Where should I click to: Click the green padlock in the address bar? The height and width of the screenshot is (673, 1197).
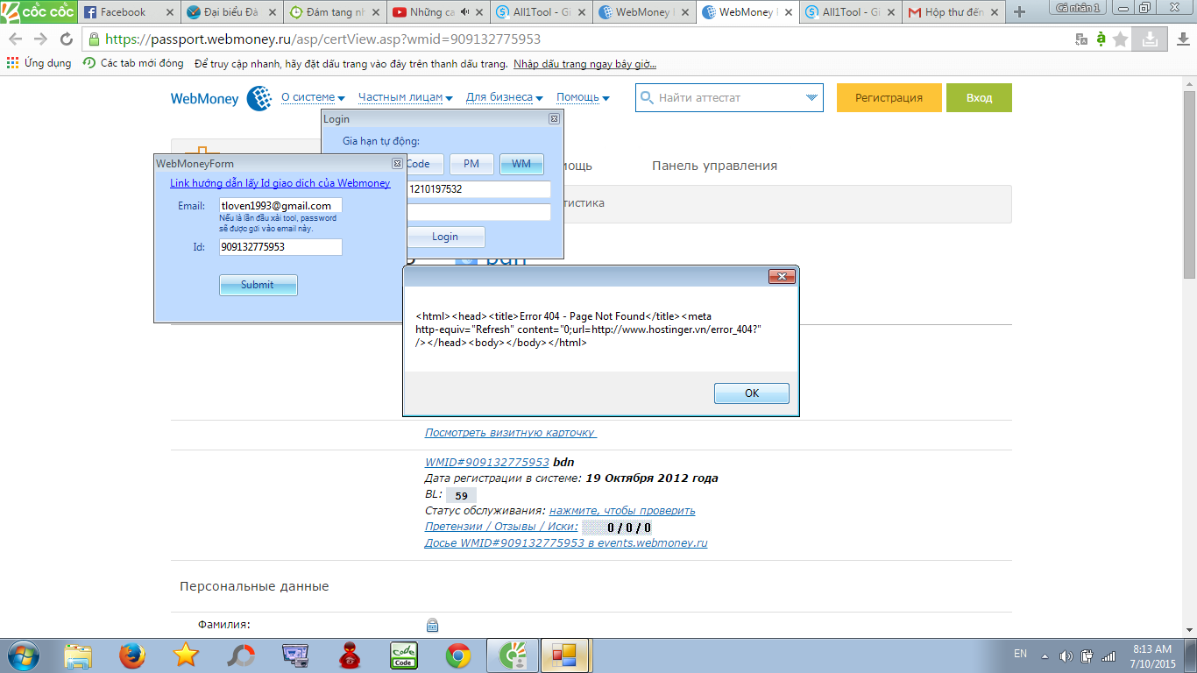tap(94, 39)
